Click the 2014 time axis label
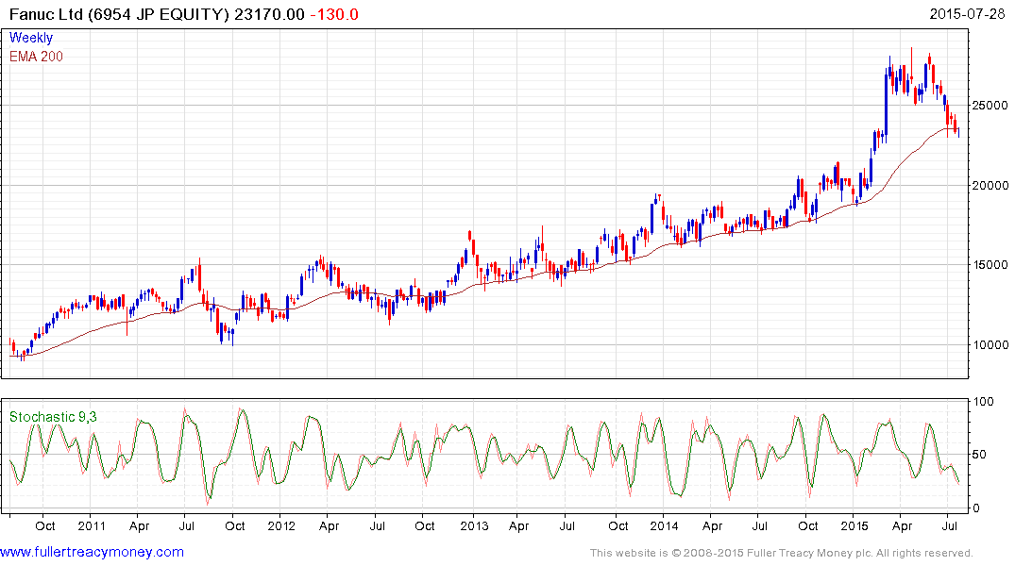 664,525
